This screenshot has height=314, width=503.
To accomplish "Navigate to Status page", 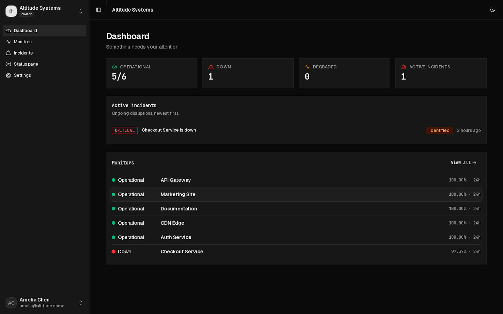I will (44, 64).
